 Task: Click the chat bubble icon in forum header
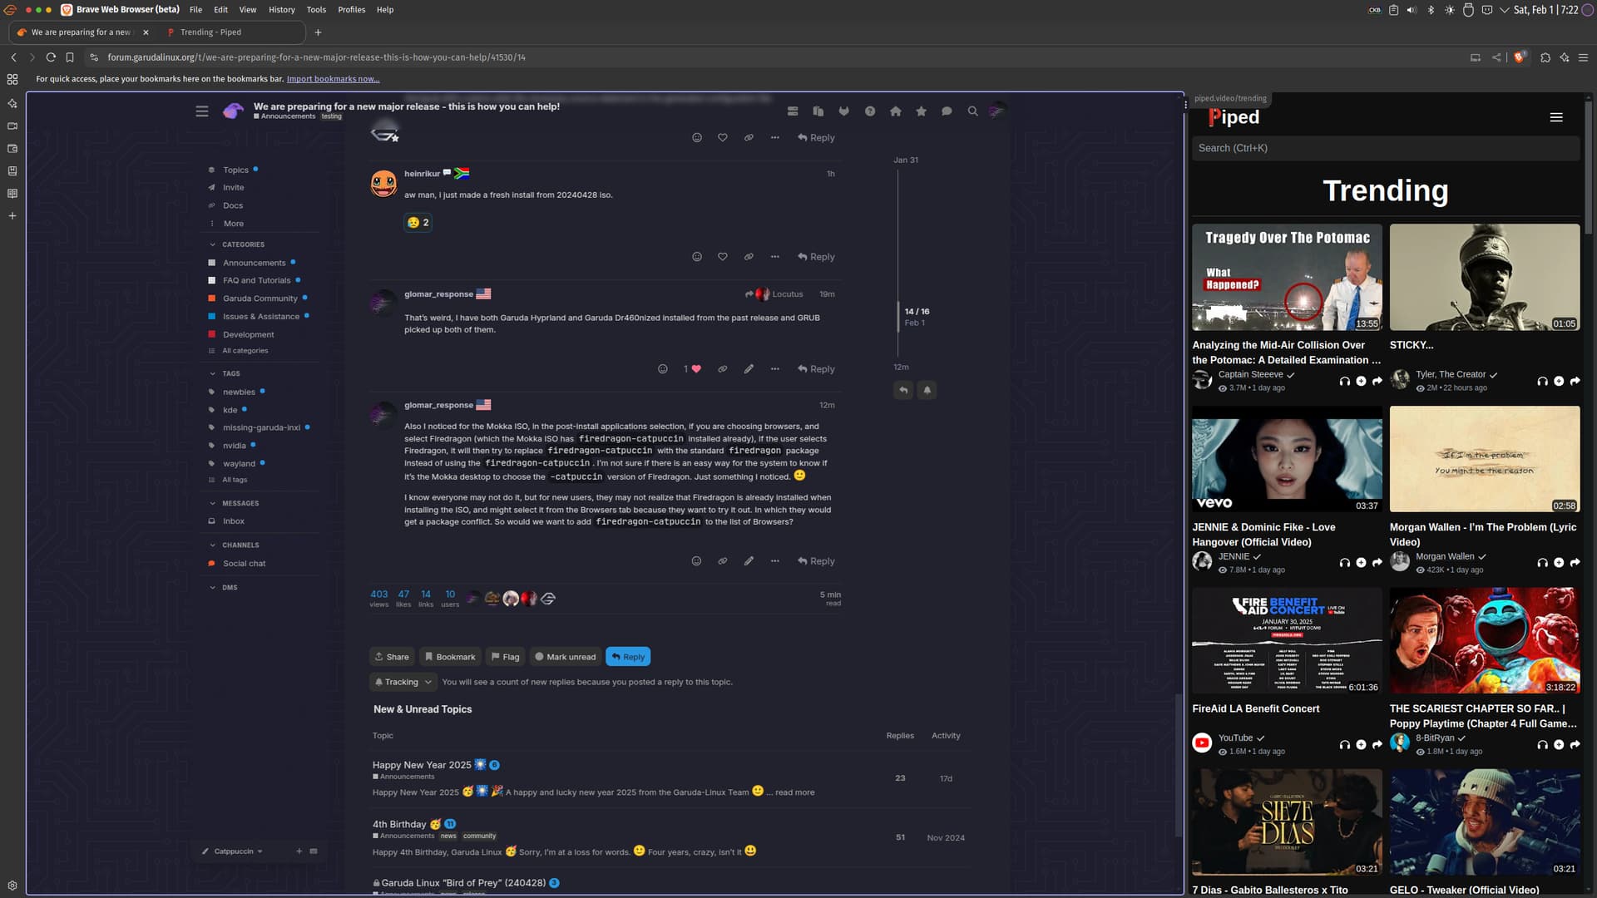(947, 111)
